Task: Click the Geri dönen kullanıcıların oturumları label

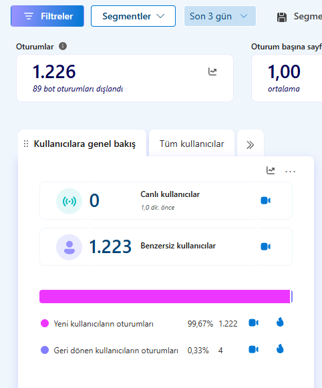Action: [x=116, y=351]
